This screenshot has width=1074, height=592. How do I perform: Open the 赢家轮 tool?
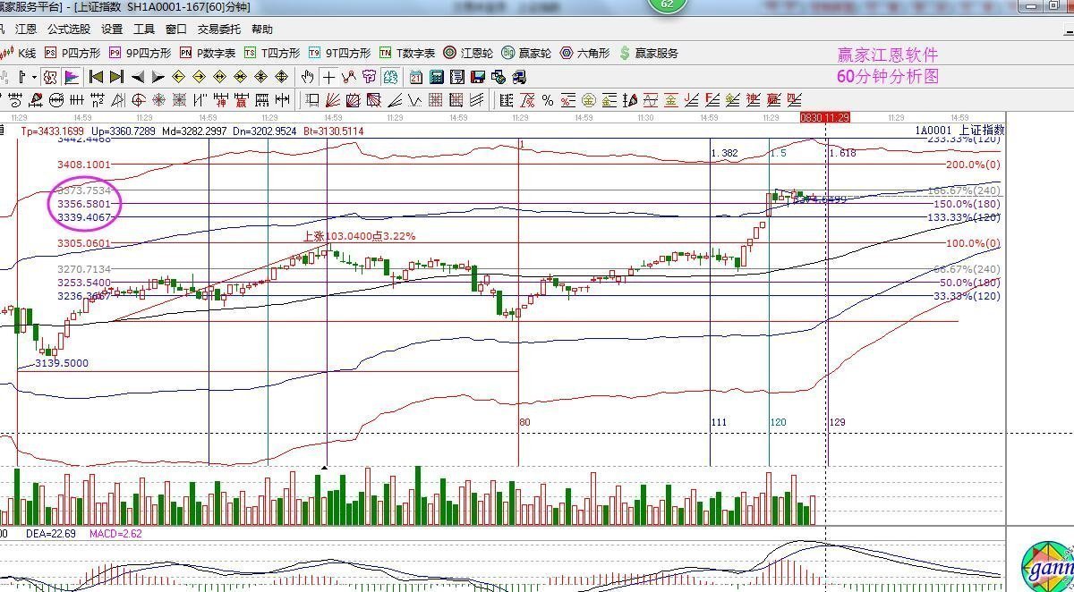click(x=526, y=54)
